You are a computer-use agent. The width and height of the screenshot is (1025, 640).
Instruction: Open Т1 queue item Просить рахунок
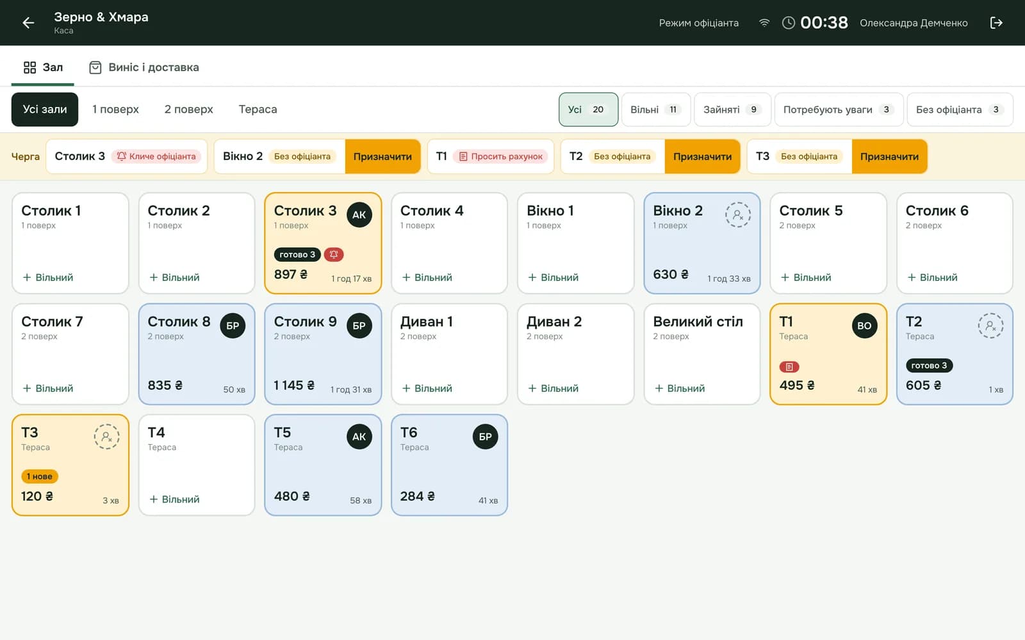point(491,157)
